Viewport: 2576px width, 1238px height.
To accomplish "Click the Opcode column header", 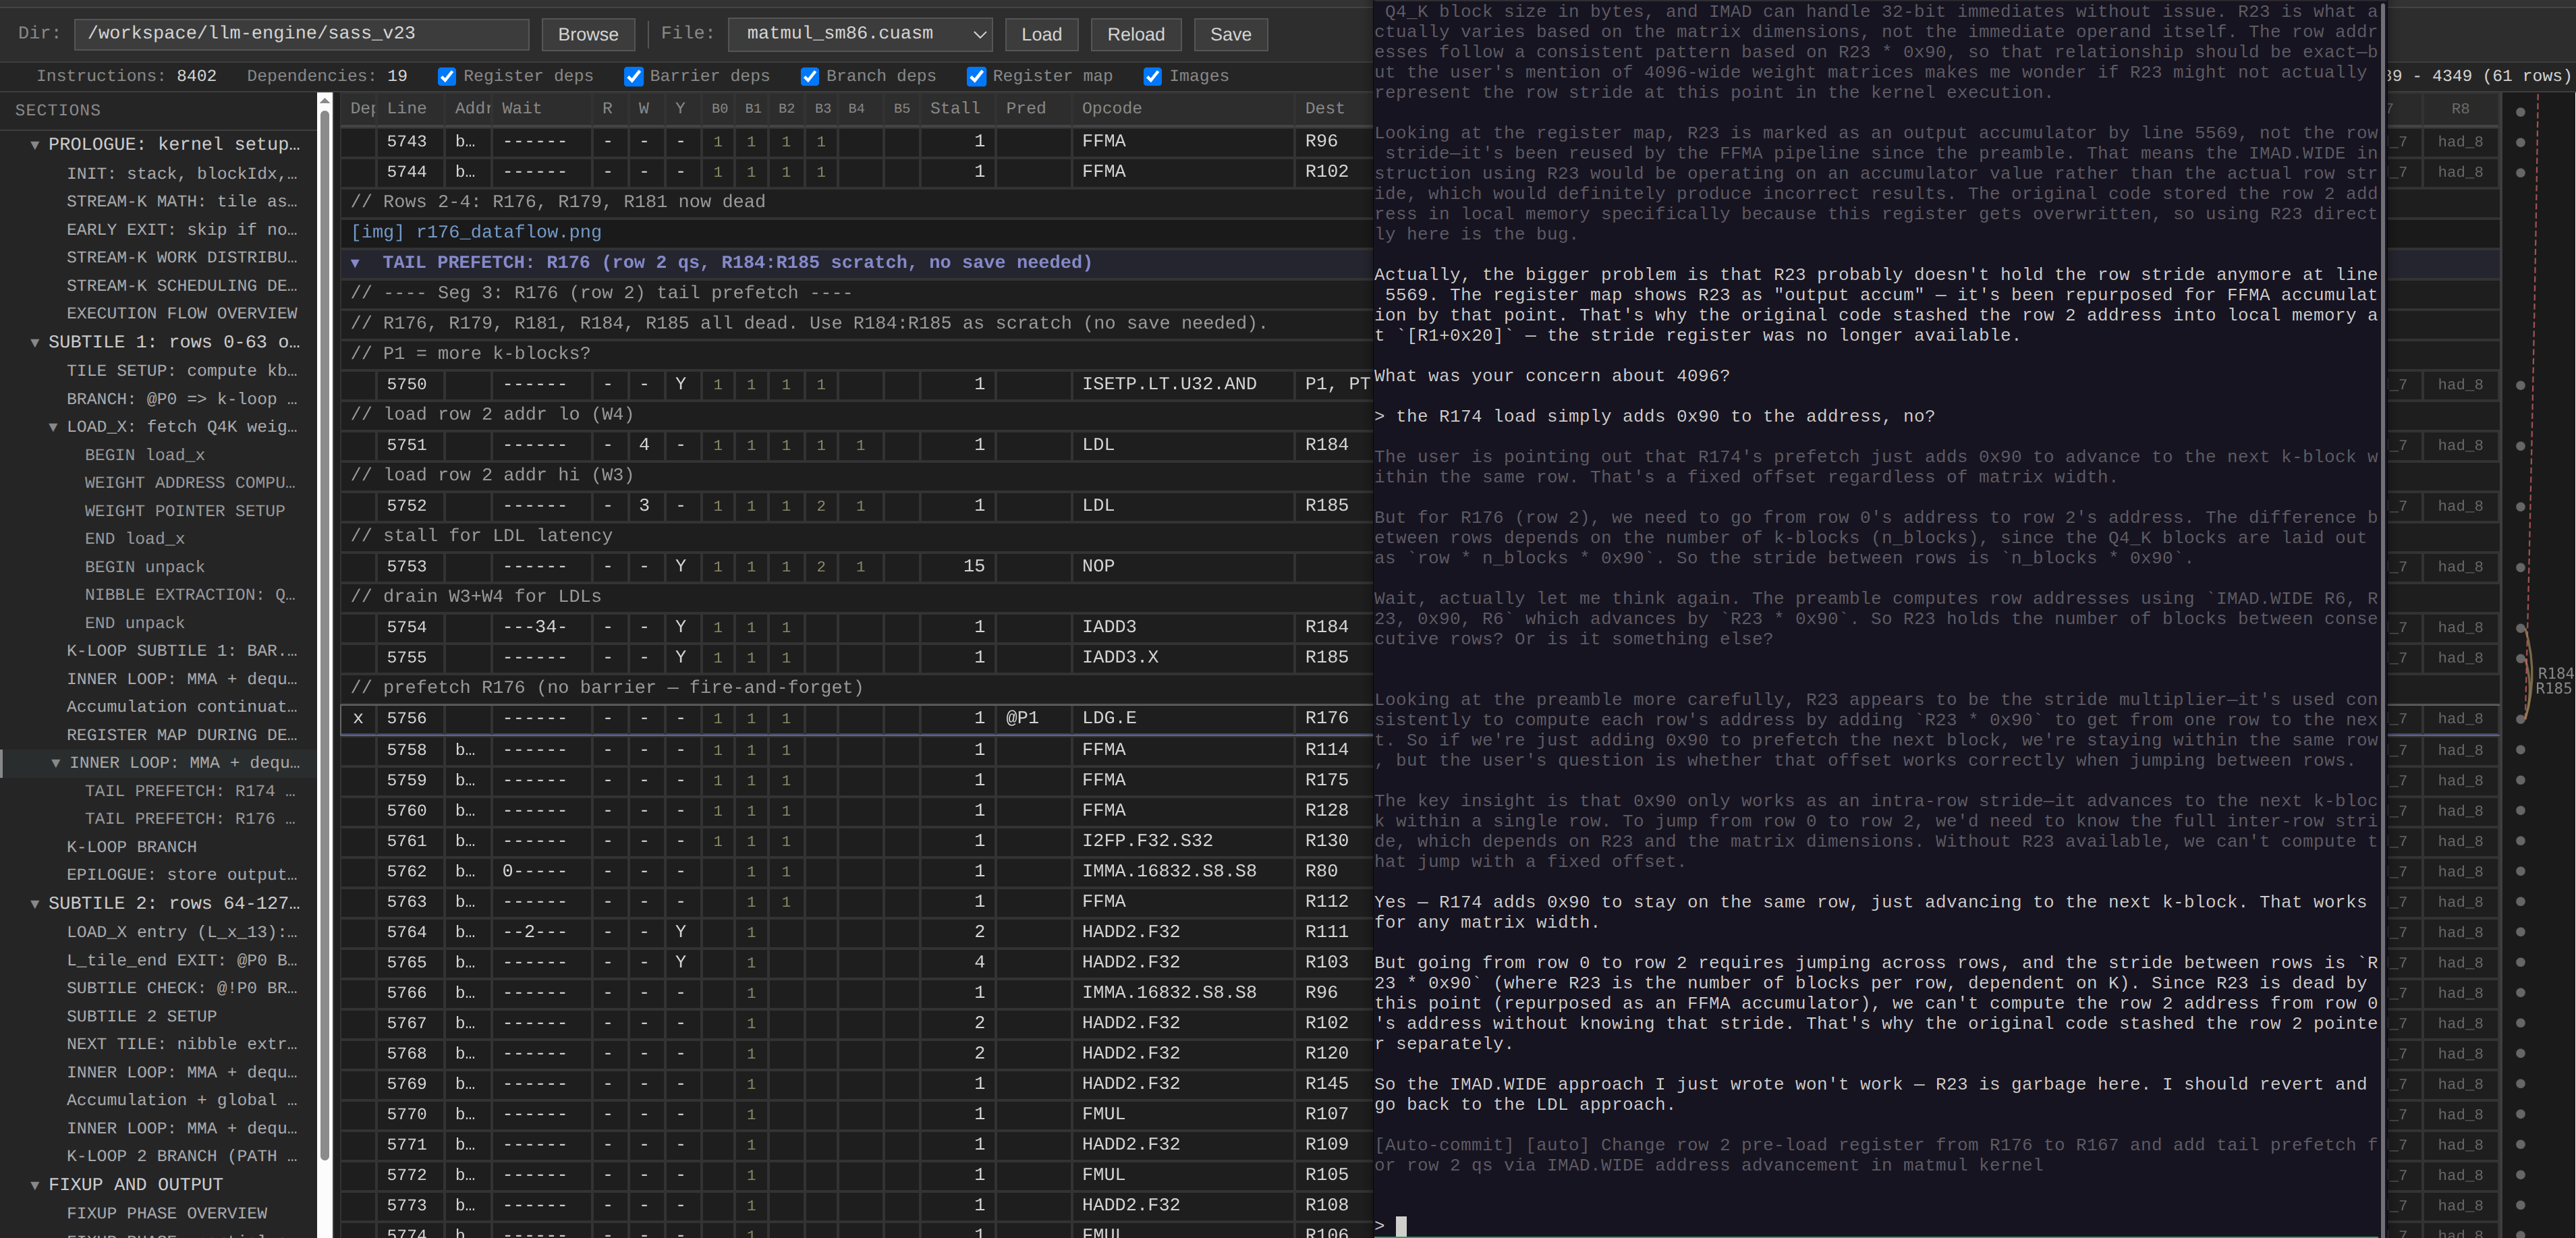I will coord(1111,108).
